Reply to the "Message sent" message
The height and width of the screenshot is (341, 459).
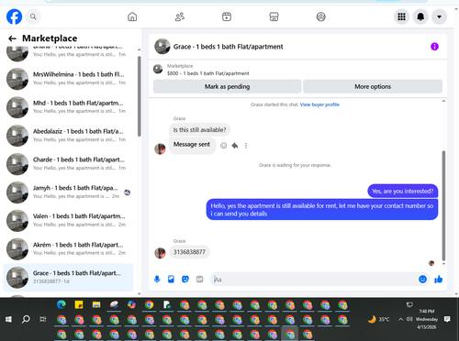(x=235, y=146)
